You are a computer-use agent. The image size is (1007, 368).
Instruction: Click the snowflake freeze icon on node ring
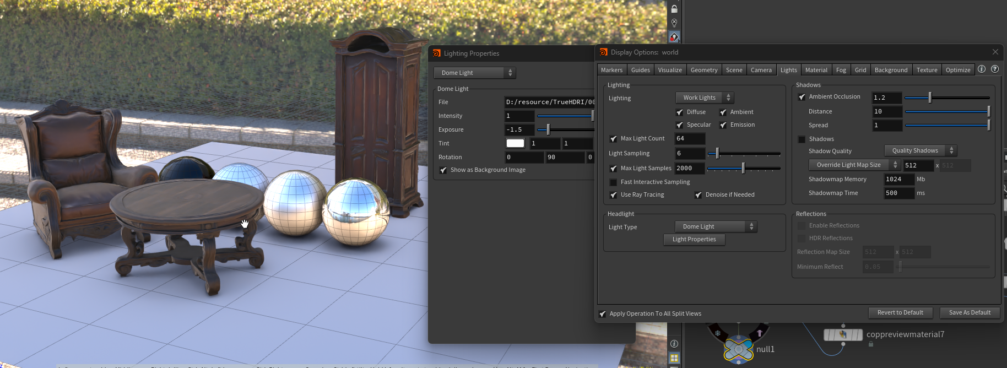[x=718, y=333]
